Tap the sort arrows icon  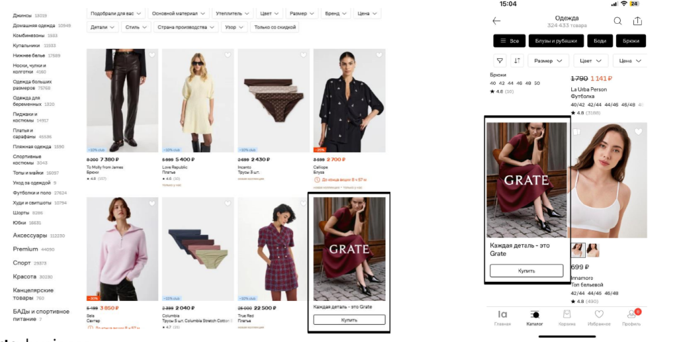tap(518, 61)
